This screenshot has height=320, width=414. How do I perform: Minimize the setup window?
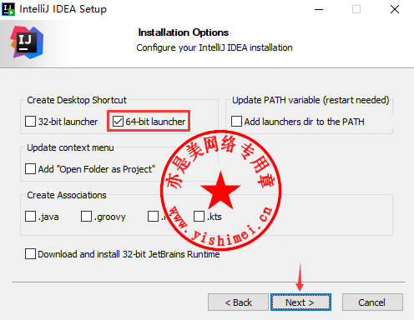319,9
